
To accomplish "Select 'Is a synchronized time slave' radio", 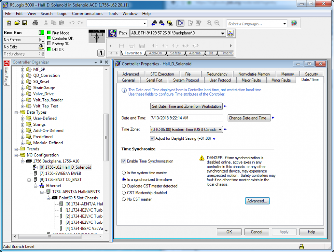I will coord(124,180).
